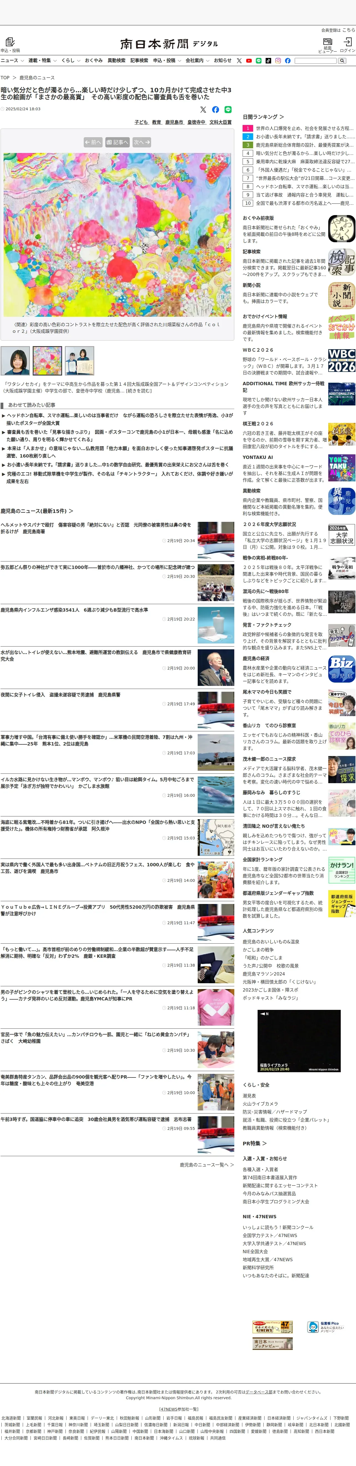
Task: Click the 記事へ button above the image
Action: tap(117, 142)
